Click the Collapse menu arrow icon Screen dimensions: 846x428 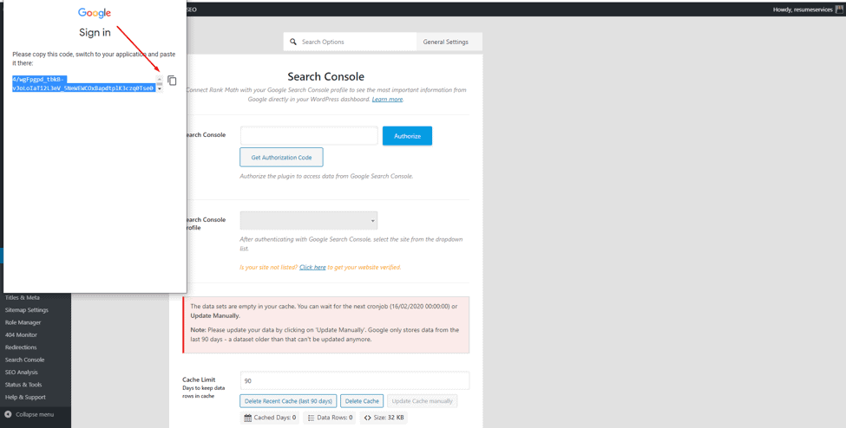pos(8,414)
